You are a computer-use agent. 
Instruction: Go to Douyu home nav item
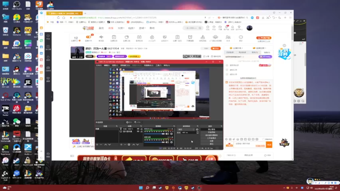tap(101, 28)
